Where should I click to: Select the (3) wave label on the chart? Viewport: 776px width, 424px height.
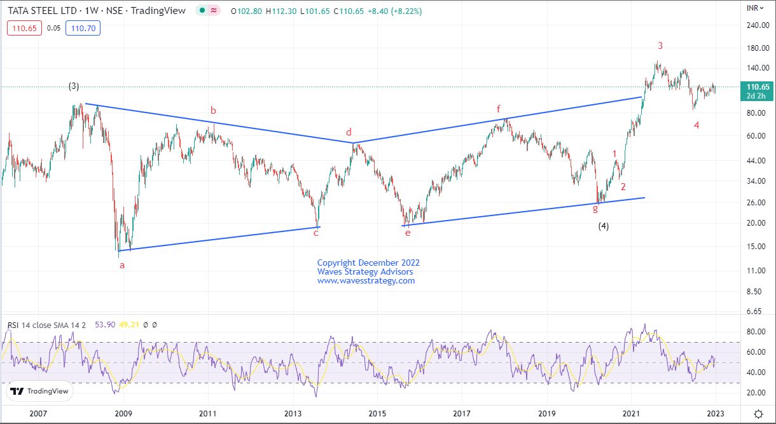[x=74, y=86]
